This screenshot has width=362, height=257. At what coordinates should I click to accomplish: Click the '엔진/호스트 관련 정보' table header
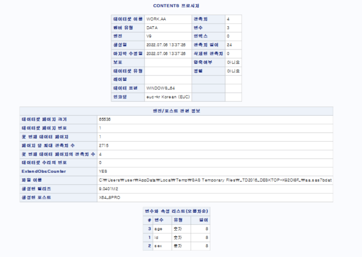(x=176, y=111)
